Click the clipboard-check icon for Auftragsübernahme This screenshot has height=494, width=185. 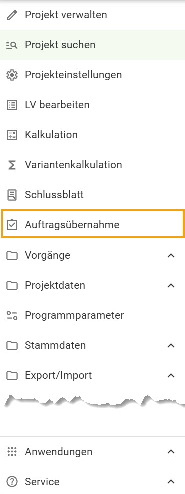pyautogui.click(x=12, y=225)
